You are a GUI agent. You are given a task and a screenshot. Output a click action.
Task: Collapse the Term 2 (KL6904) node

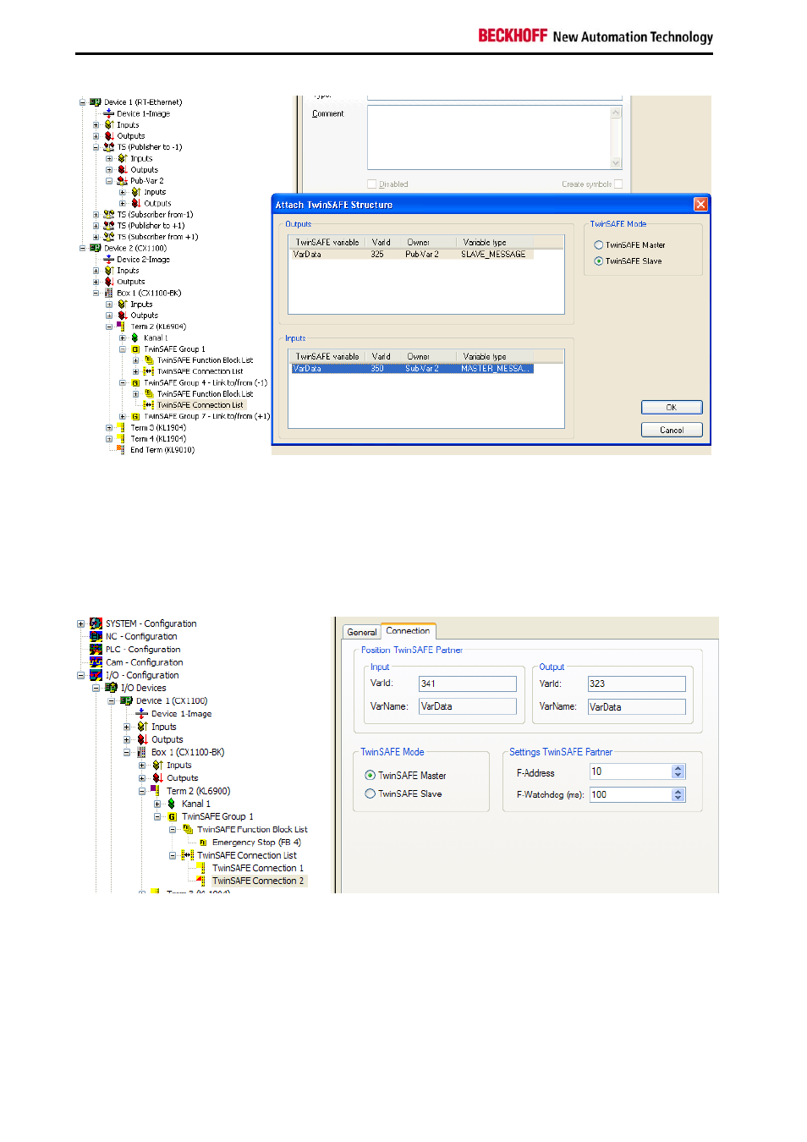[109, 327]
